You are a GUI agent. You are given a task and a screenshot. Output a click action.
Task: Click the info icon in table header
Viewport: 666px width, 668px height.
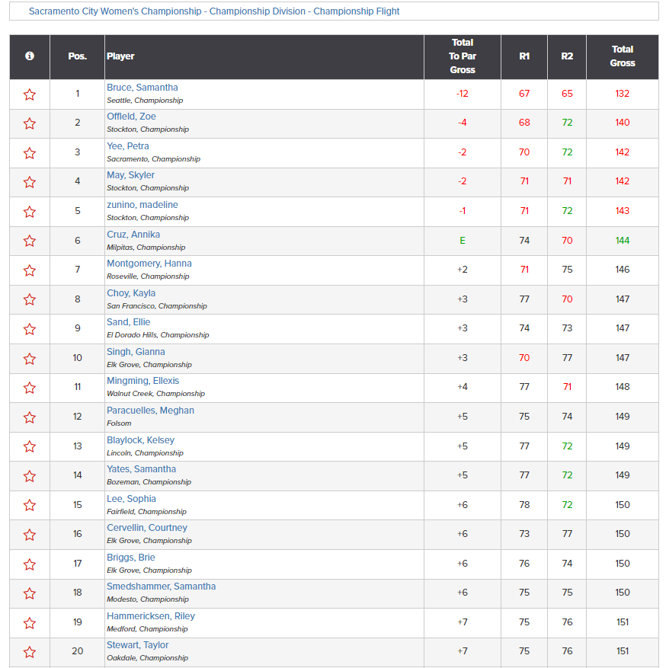point(30,56)
